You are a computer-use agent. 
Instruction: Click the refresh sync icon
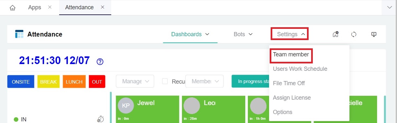tap(354, 34)
